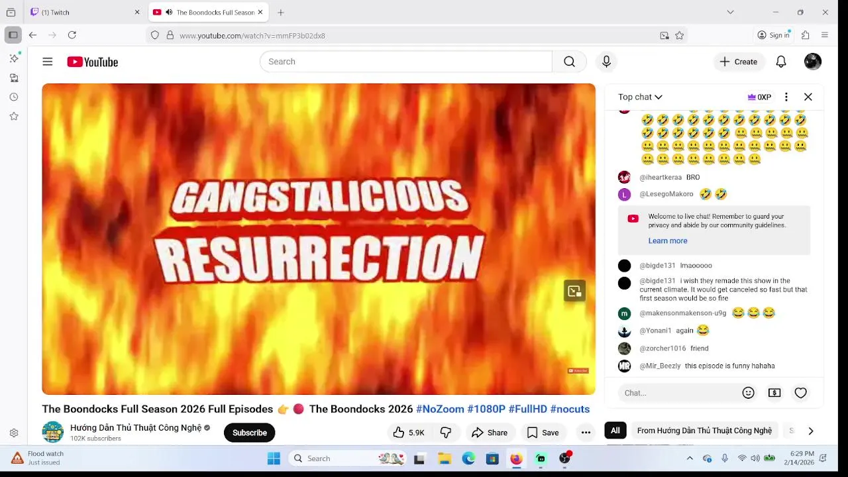Dislike the video with thumbs down
The width and height of the screenshot is (848, 477).
(446, 433)
